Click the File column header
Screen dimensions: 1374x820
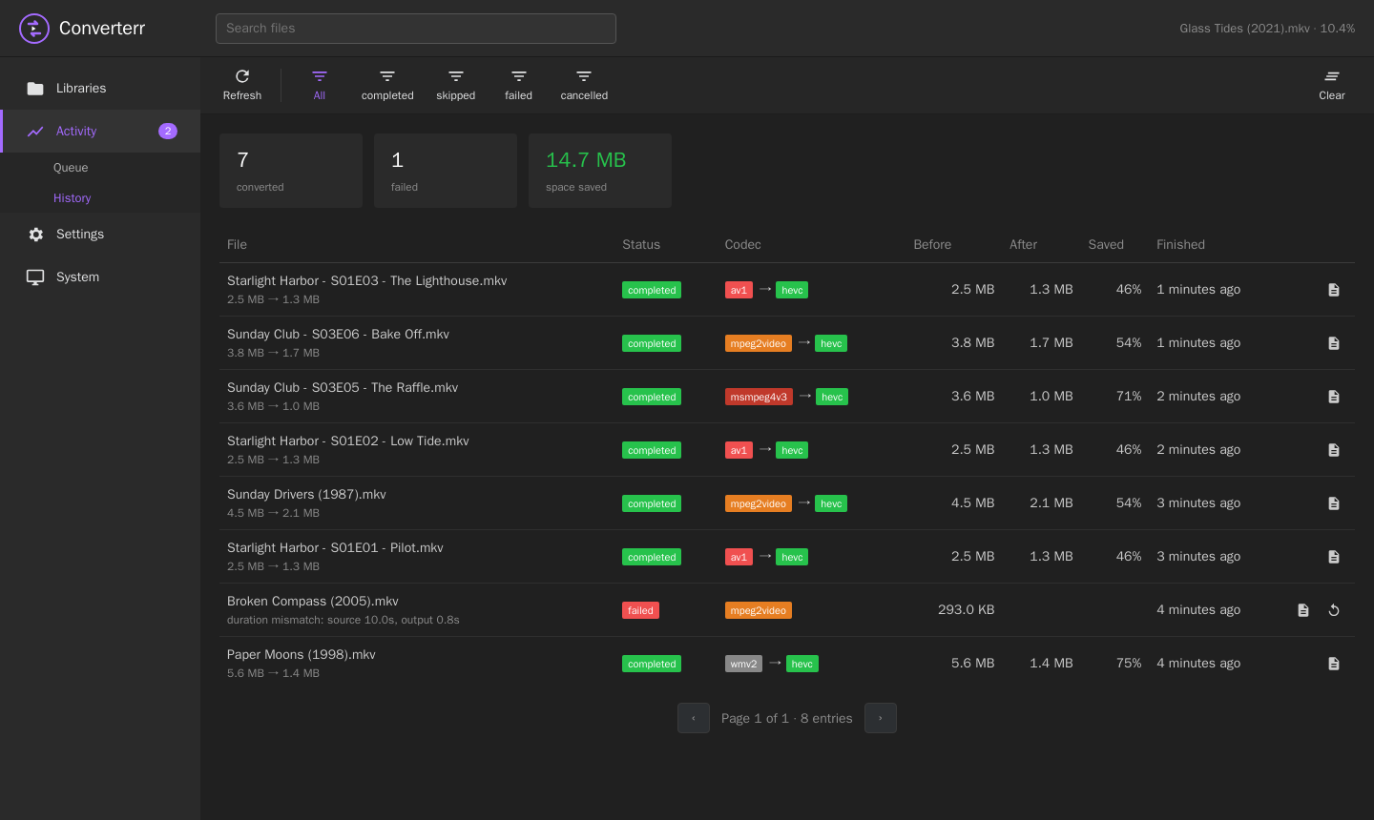point(238,245)
